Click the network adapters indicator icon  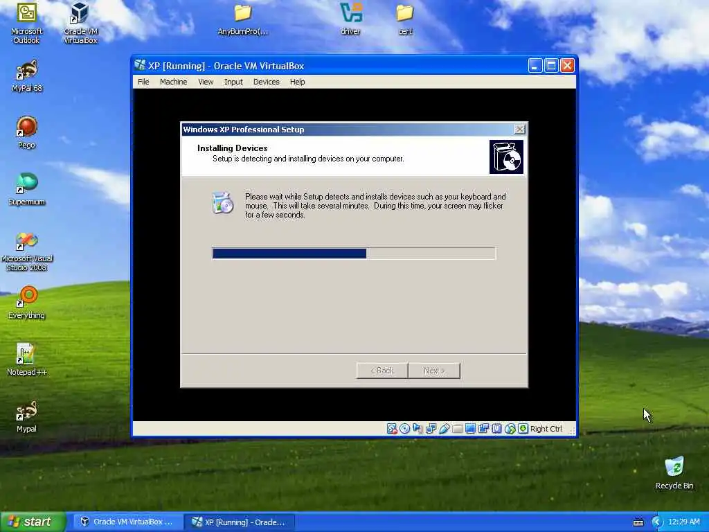tap(431, 428)
